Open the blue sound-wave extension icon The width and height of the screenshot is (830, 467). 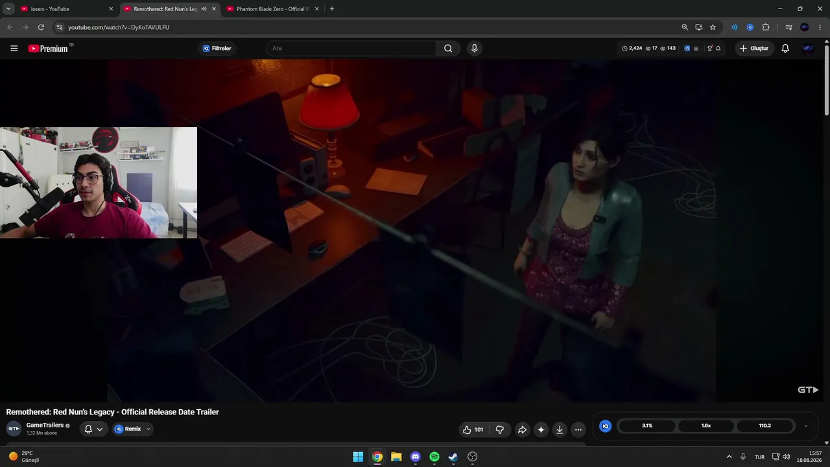(734, 27)
